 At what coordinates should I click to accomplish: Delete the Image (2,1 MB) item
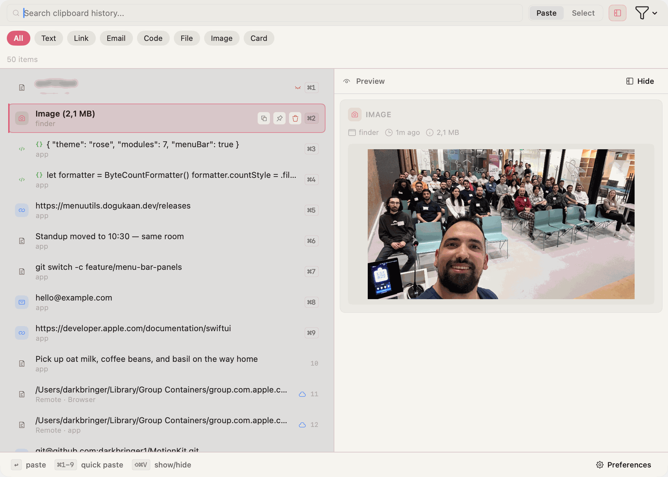pos(295,118)
